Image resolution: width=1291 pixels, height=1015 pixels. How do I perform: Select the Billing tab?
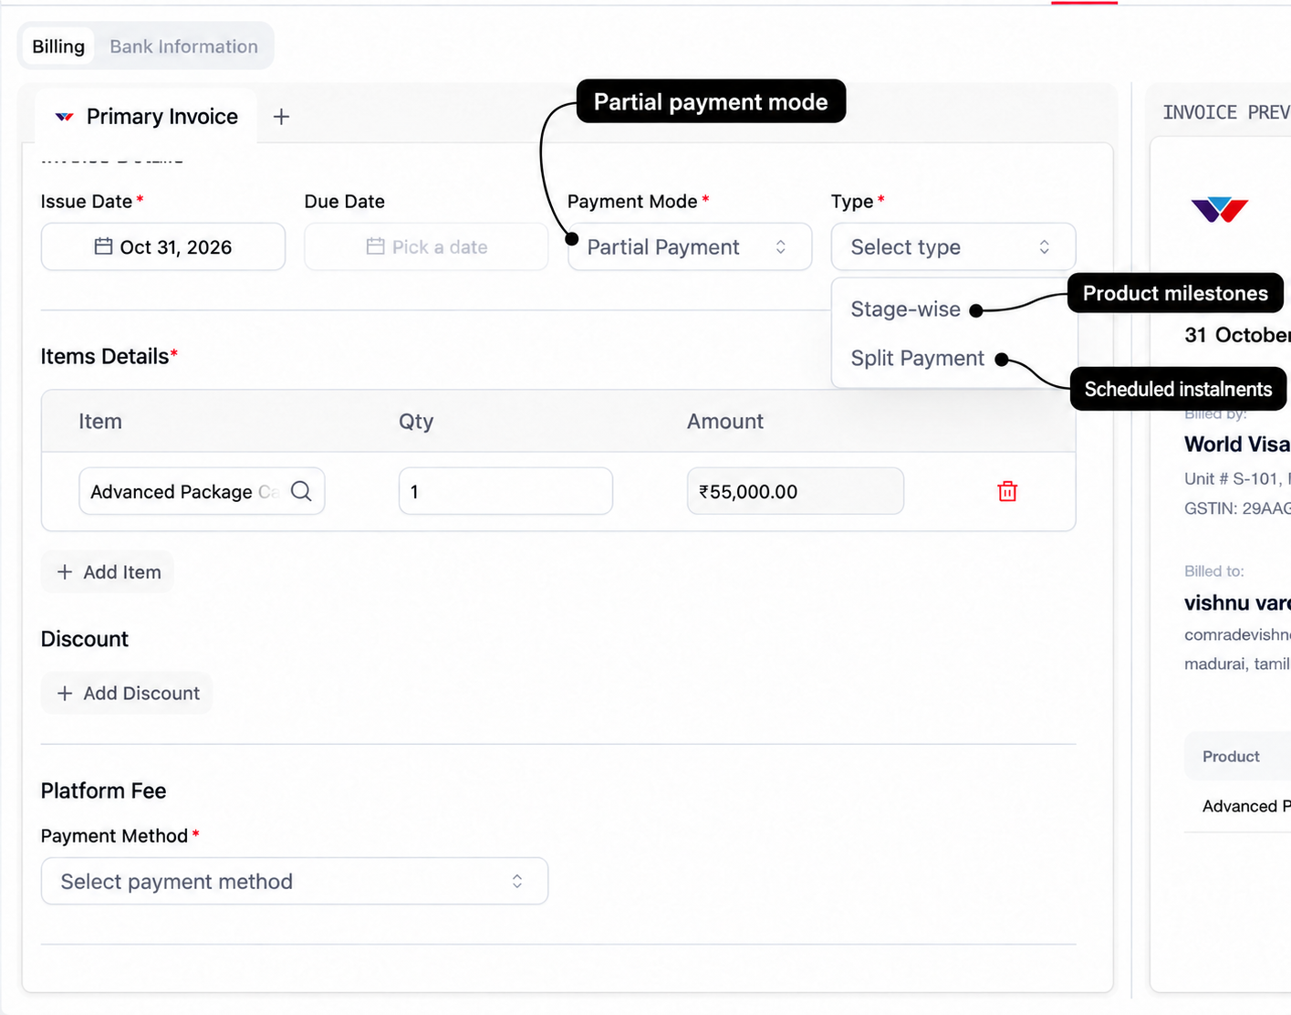point(58,47)
